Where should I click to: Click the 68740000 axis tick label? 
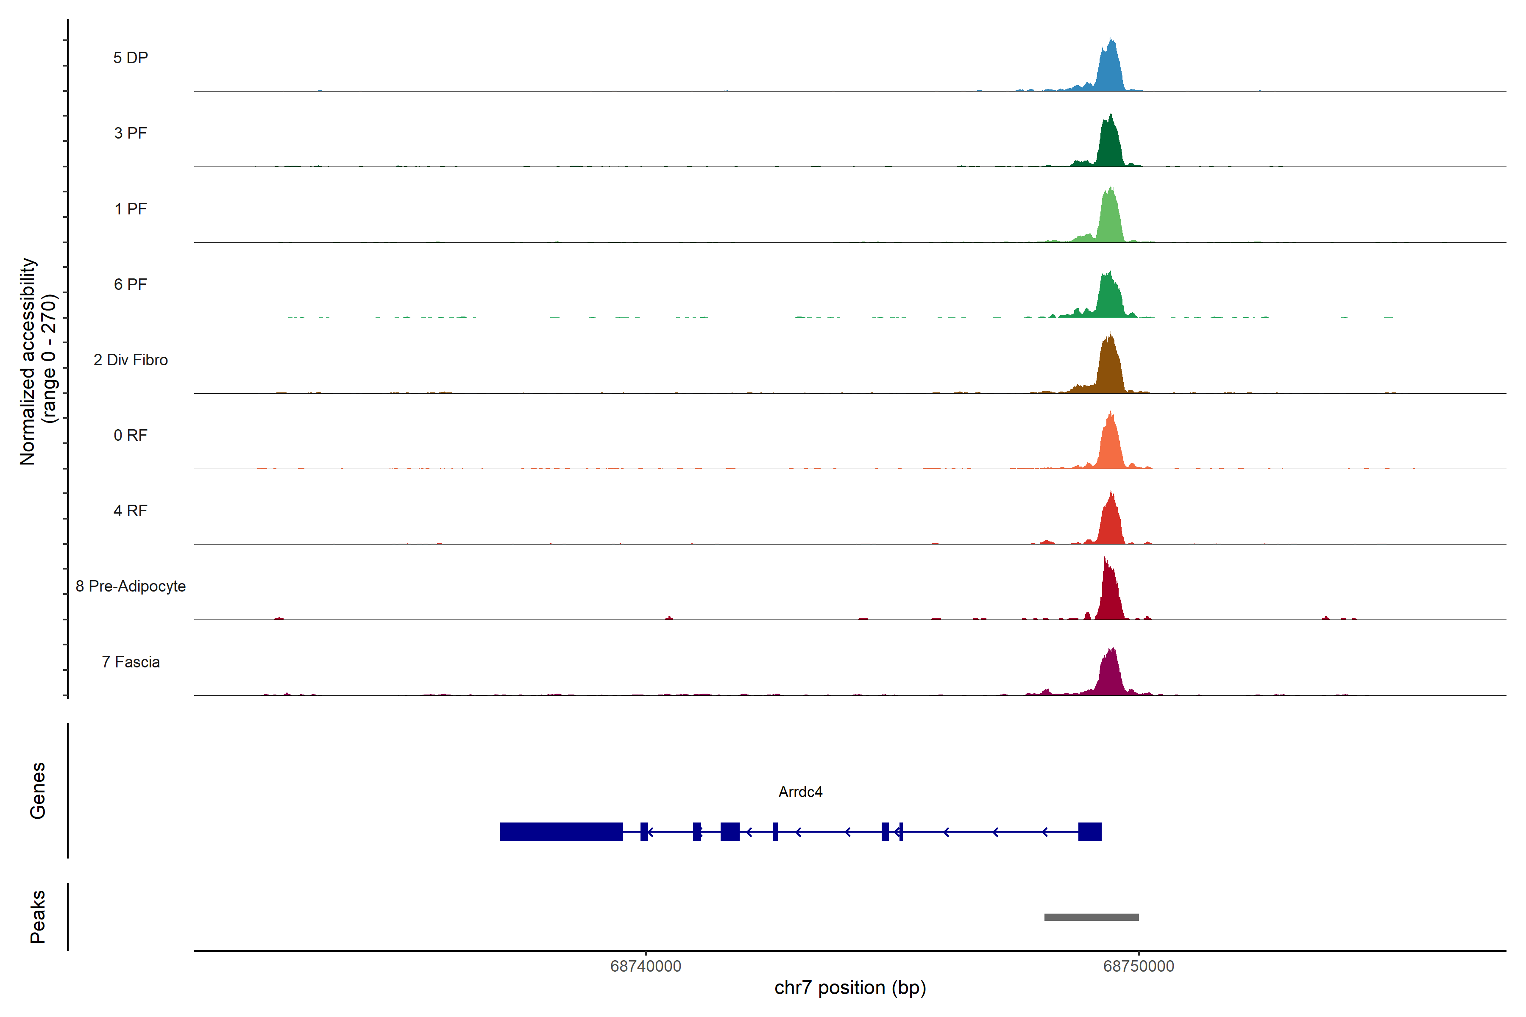[x=646, y=967]
